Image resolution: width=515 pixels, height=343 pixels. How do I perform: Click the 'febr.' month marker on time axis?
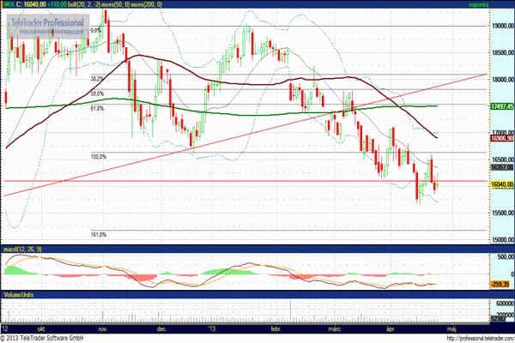[276, 327]
